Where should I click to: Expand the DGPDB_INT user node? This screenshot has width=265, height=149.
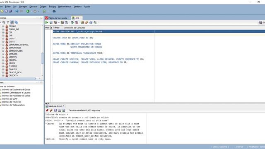coord(3,29)
